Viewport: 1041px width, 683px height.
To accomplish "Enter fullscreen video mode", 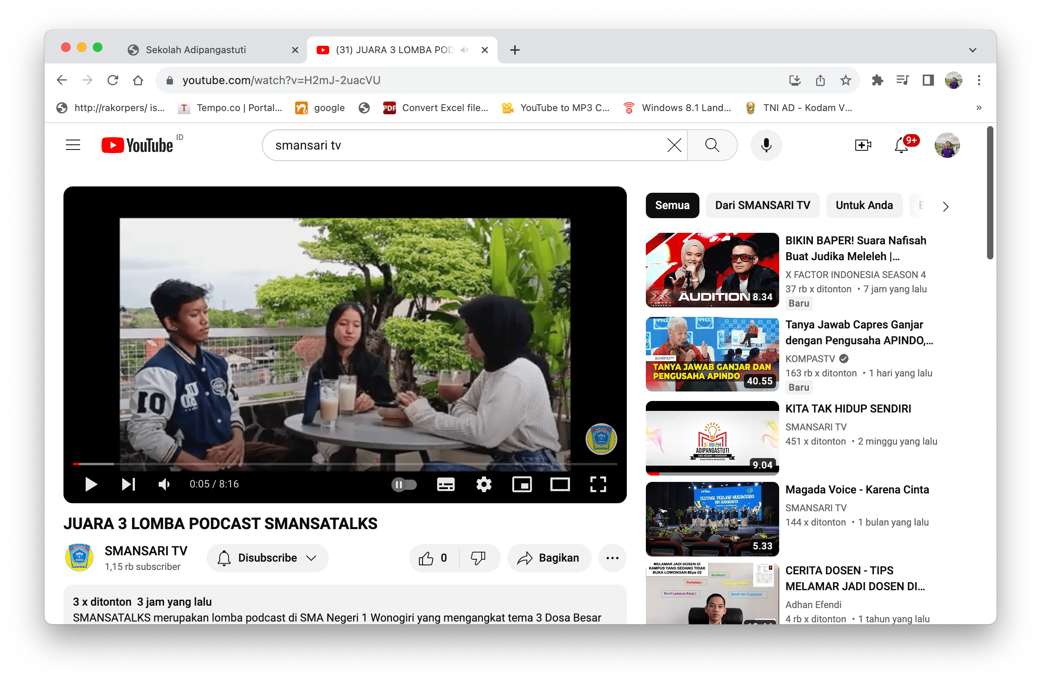I will tap(598, 484).
